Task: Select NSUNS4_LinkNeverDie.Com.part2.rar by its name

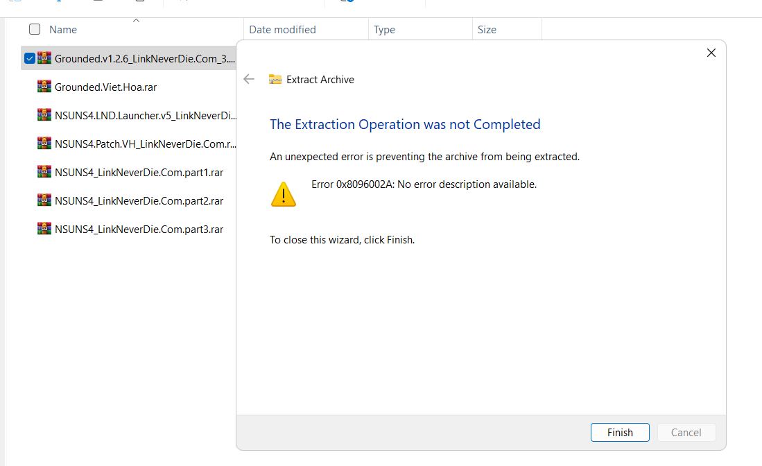Action: (139, 200)
